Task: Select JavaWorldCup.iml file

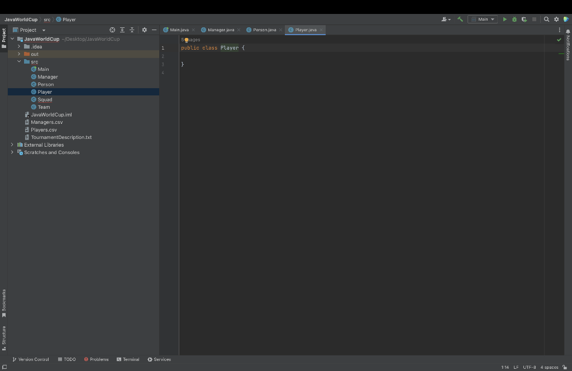Action: coord(51,114)
